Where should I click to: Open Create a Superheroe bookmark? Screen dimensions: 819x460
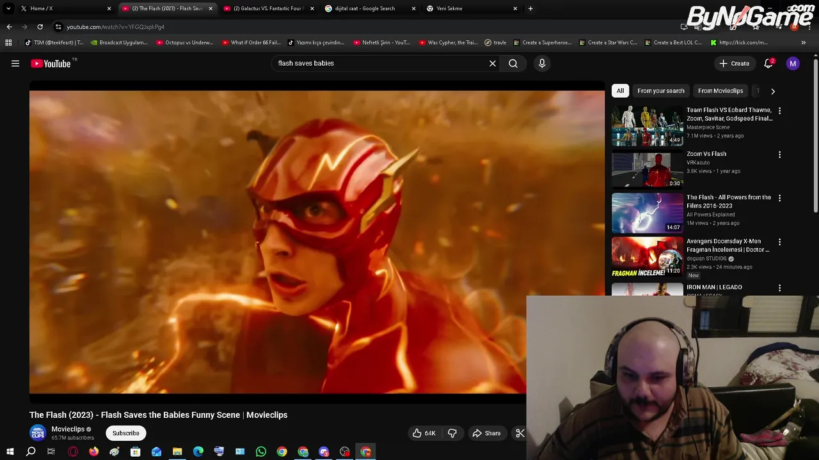542,43
